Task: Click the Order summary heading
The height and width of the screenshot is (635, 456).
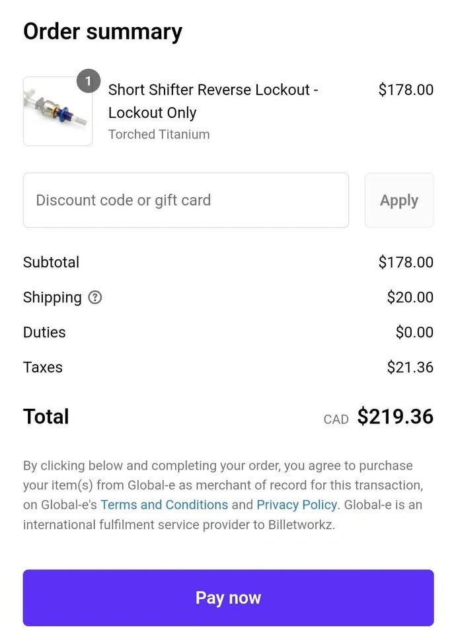Action: pyautogui.click(x=103, y=32)
